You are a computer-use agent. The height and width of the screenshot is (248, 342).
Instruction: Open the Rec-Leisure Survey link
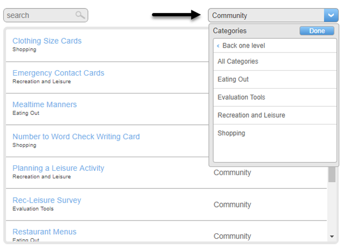point(47,200)
